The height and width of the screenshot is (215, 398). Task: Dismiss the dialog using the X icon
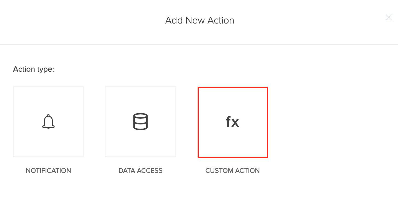389,18
